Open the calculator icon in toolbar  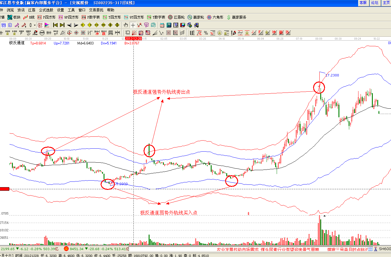click(169, 25)
